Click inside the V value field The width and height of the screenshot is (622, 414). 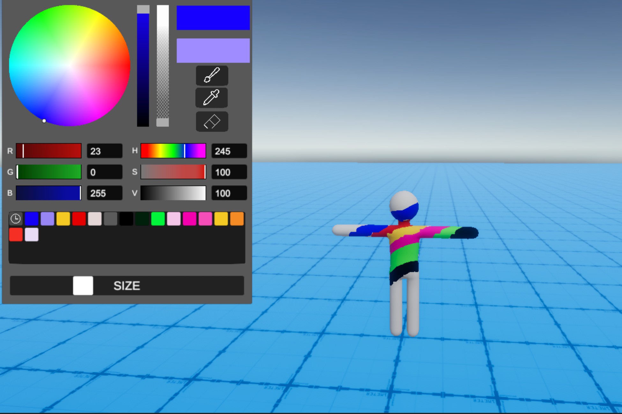pyautogui.click(x=229, y=193)
